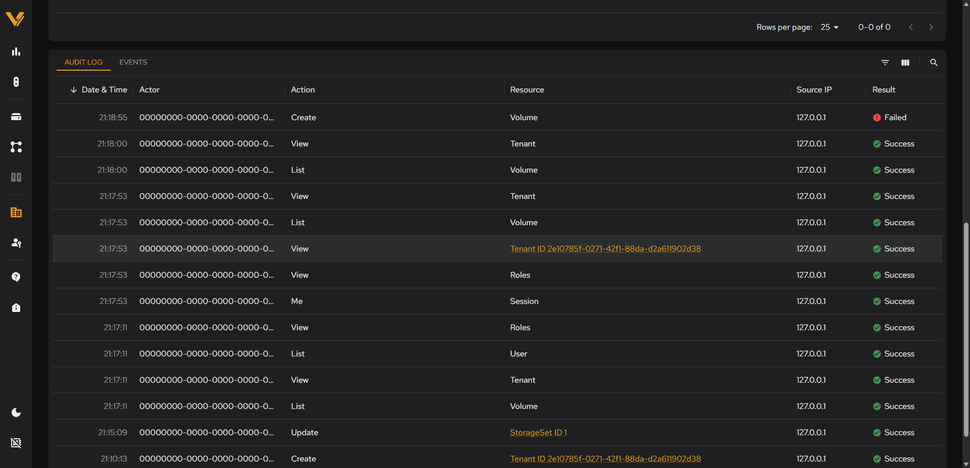Image resolution: width=970 pixels, height=468 pixels.
Task: Go to the previous page arrow
Action: (911, 27)
